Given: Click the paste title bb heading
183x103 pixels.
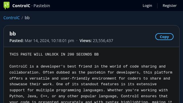Looking at the screenshot, I should pyautogui.click(x=13, y=34).
